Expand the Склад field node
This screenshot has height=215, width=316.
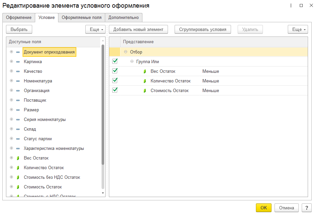coord(12,129)
